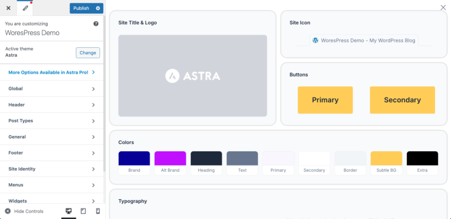This screenshot has width=451, height=219.
Task: Open the Footer menu item
Action: tap(52, 153)
